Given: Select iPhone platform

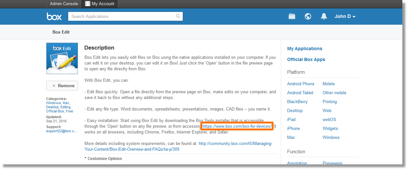Looking at the screenshot, I should (293, 129).
